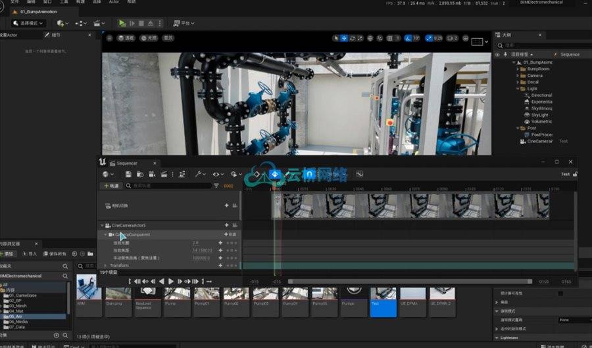592x348 pixels.
Task: Click Sequencer Play forward button
Action: click(170, 281)
